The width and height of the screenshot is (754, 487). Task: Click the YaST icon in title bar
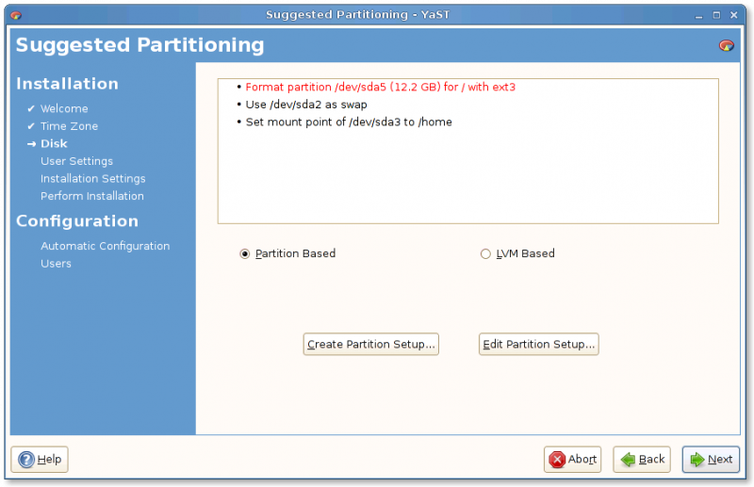[16, 15]
